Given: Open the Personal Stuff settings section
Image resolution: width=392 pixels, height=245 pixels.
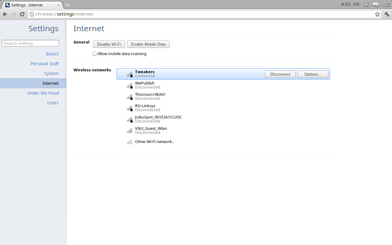Looking at the screenshot, I should click(45, 64).
